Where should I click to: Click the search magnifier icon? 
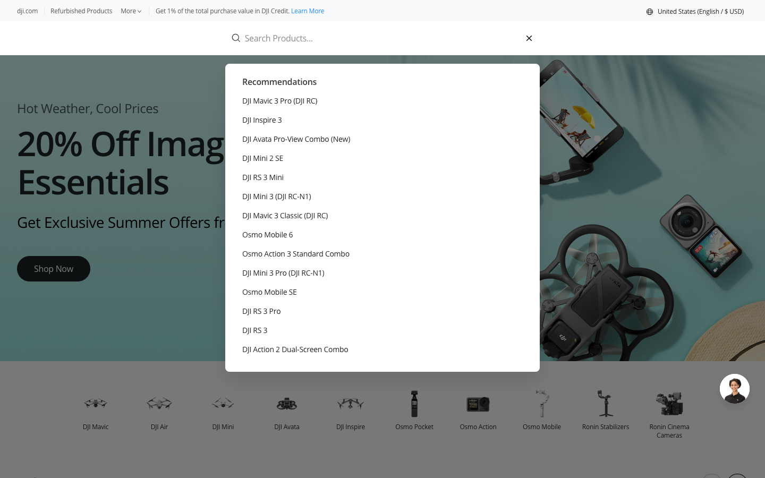[236, 38]
